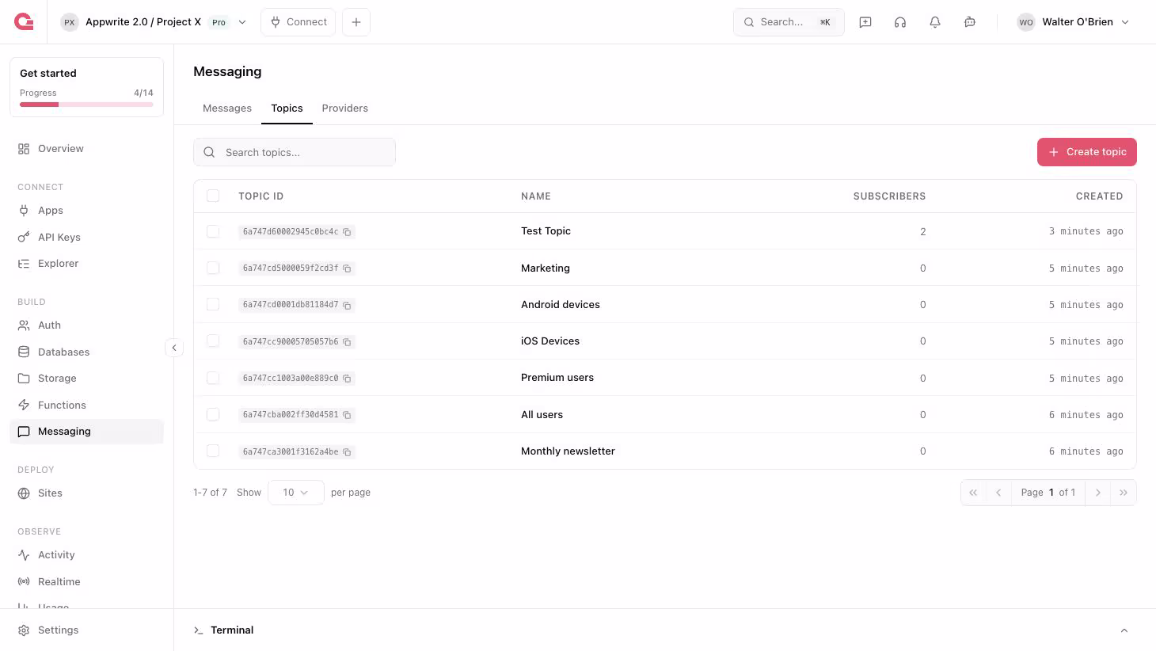This screenshot has height=651, width=1156.
Task: Select the Android devices row checkbox
Action: [x=213, y=304]
